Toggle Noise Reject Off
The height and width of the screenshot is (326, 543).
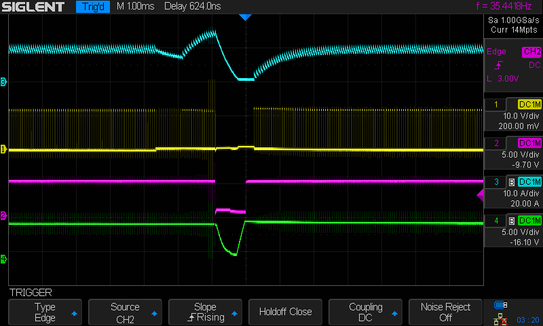coord(445,312)
